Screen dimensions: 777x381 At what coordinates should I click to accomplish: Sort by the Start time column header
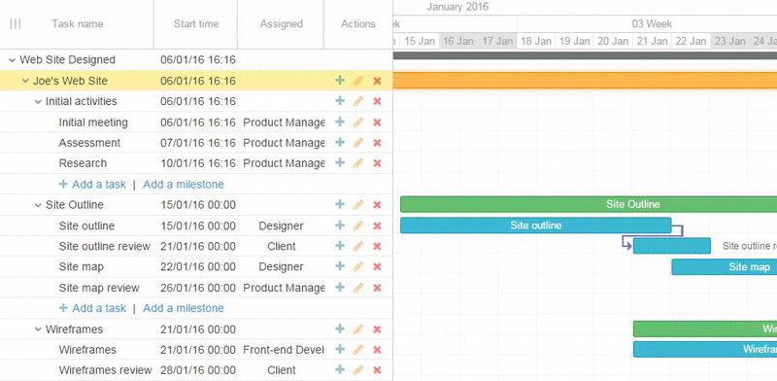[196, 23]
